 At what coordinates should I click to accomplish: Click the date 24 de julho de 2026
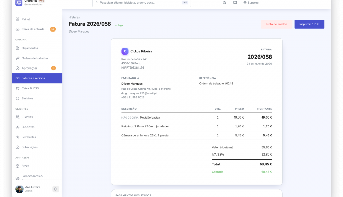tap(259, 64)
